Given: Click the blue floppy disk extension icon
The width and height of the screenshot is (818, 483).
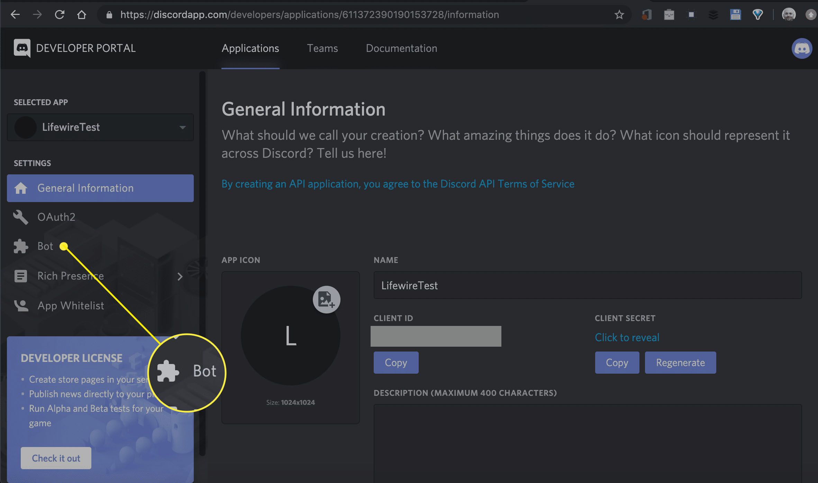Looking at the screenshot, I should point(735,15).
